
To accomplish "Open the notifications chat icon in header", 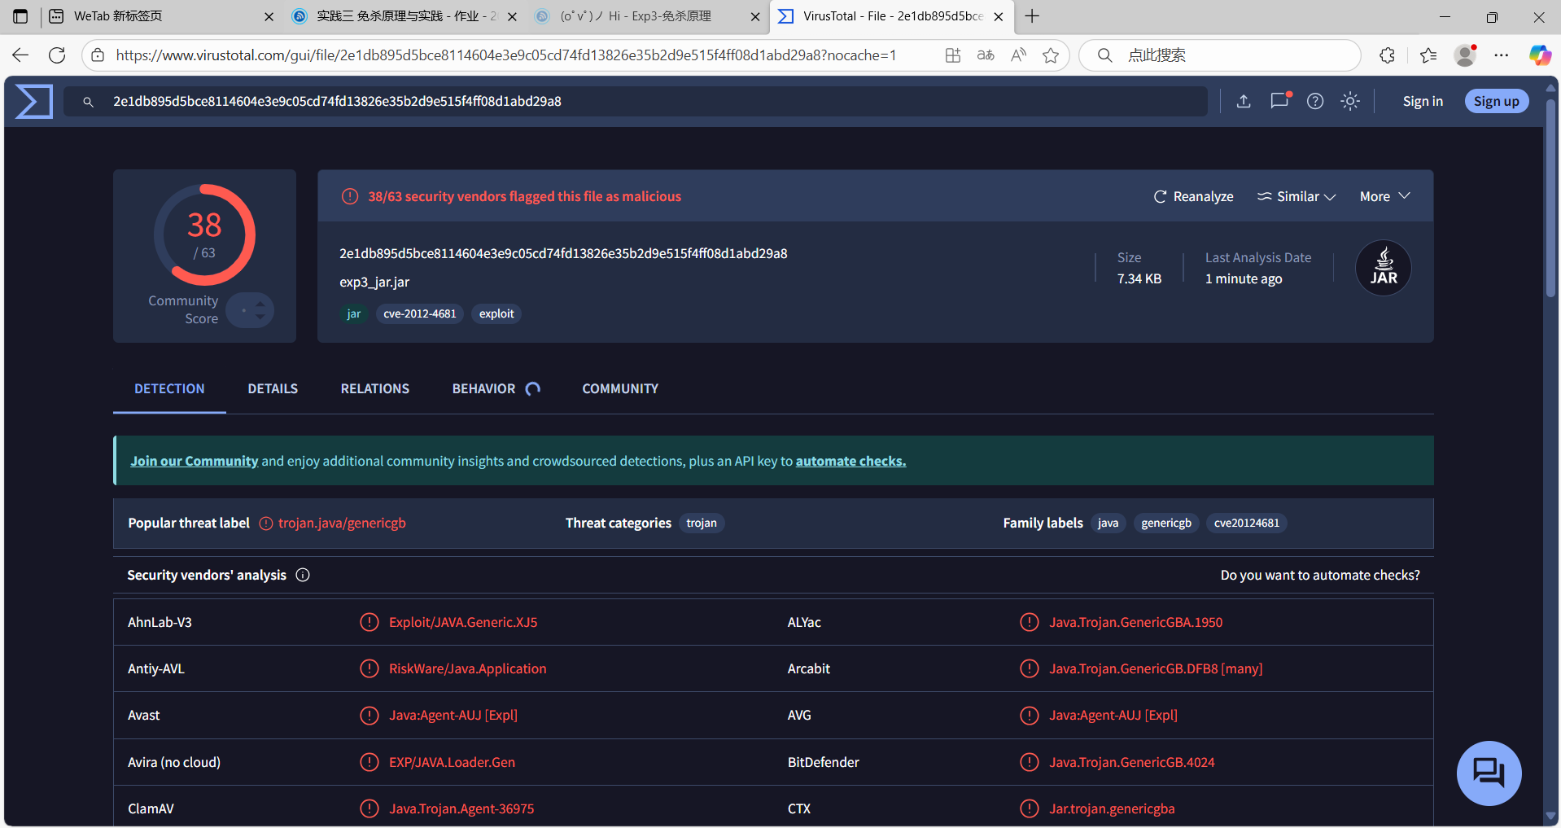I will (1279, 101).
